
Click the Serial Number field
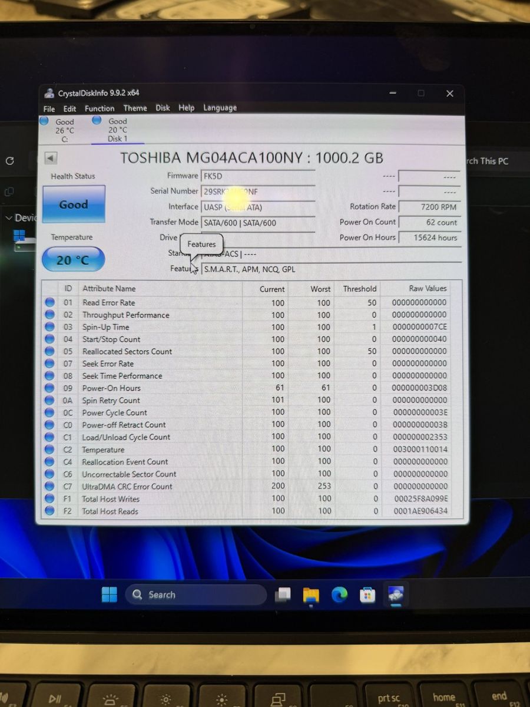(257, 191)
